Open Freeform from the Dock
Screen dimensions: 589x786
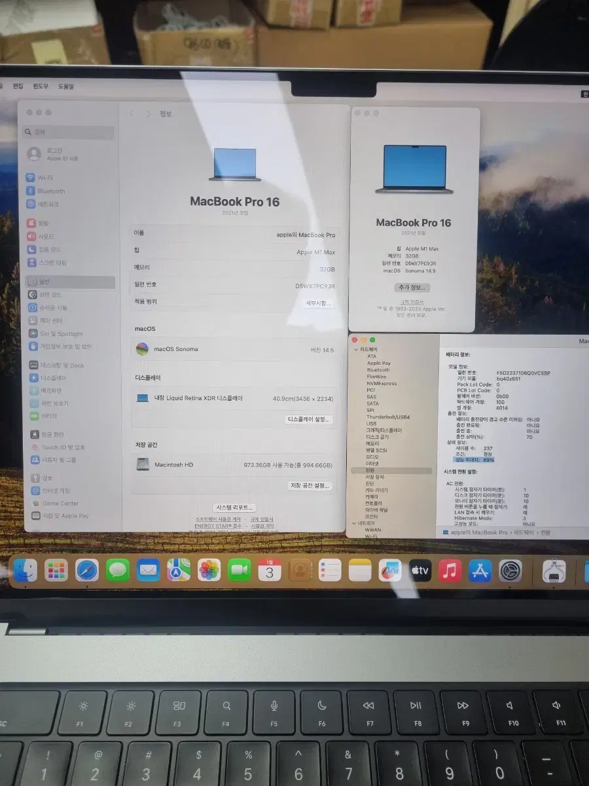click(390, 571)
